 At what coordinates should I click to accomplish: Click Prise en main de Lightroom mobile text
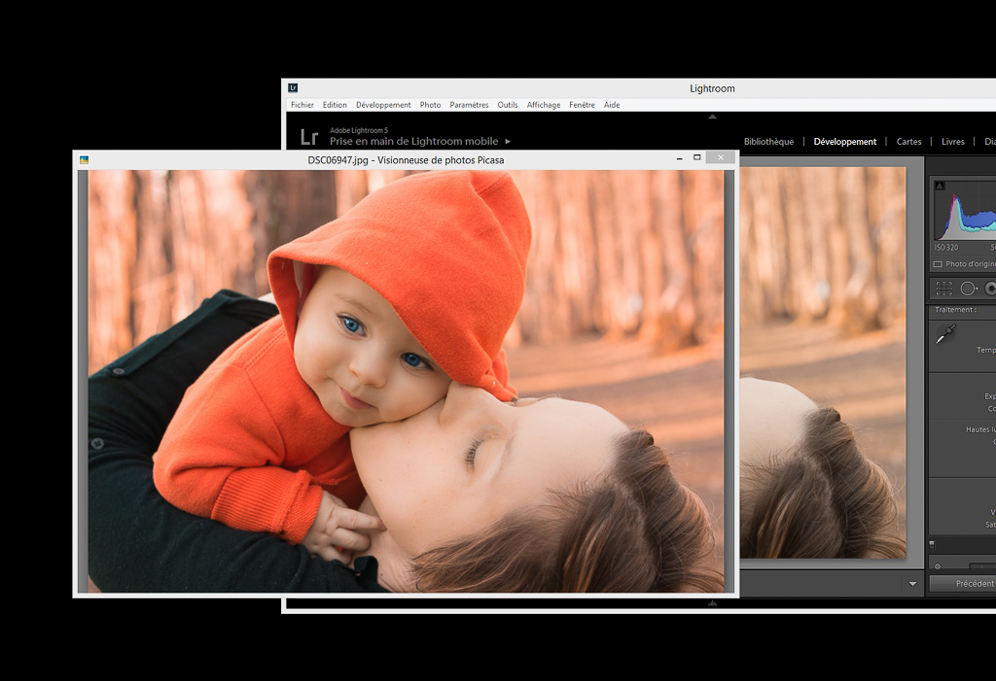coord(413,142)
